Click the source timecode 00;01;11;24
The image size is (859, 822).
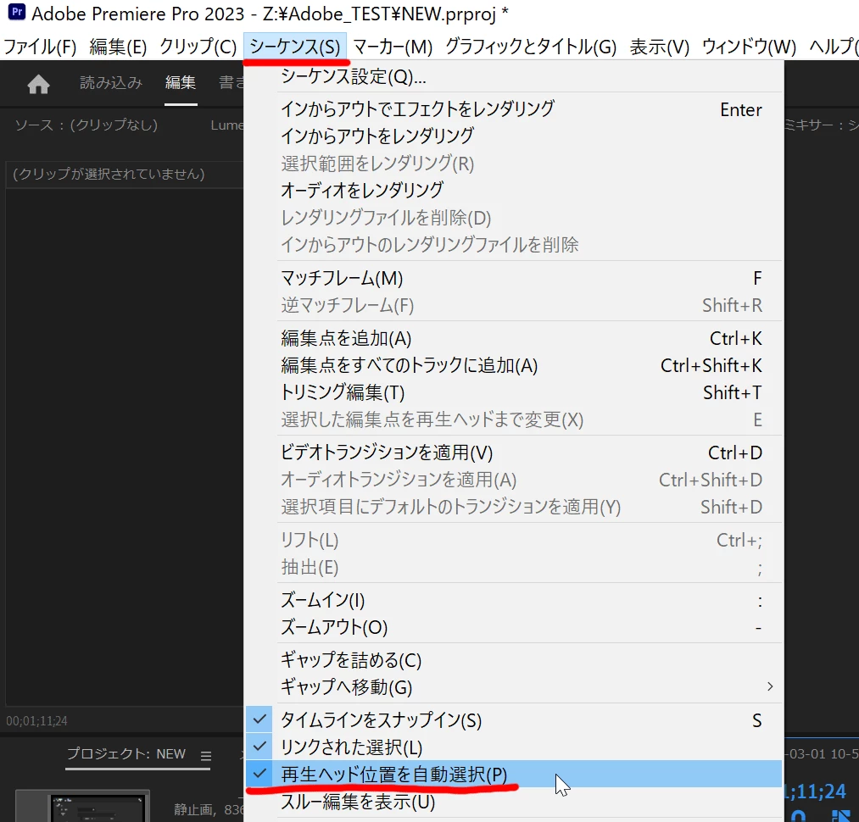point(36,721)
